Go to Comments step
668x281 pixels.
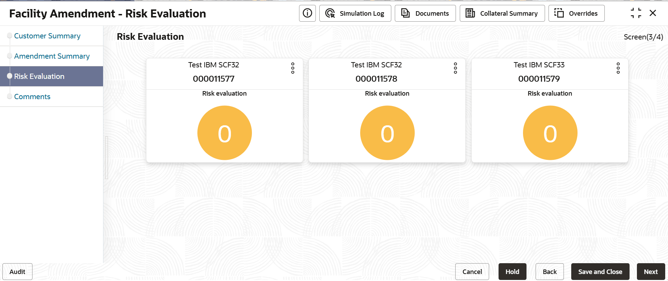(x=32, y=97)
